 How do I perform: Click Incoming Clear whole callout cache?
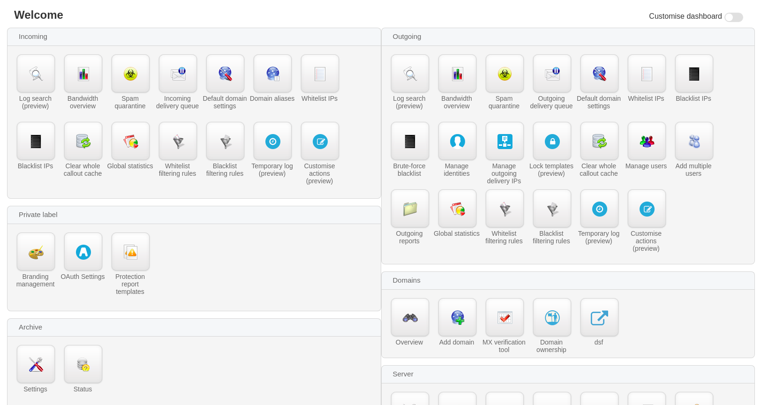(x=83, y=141)
